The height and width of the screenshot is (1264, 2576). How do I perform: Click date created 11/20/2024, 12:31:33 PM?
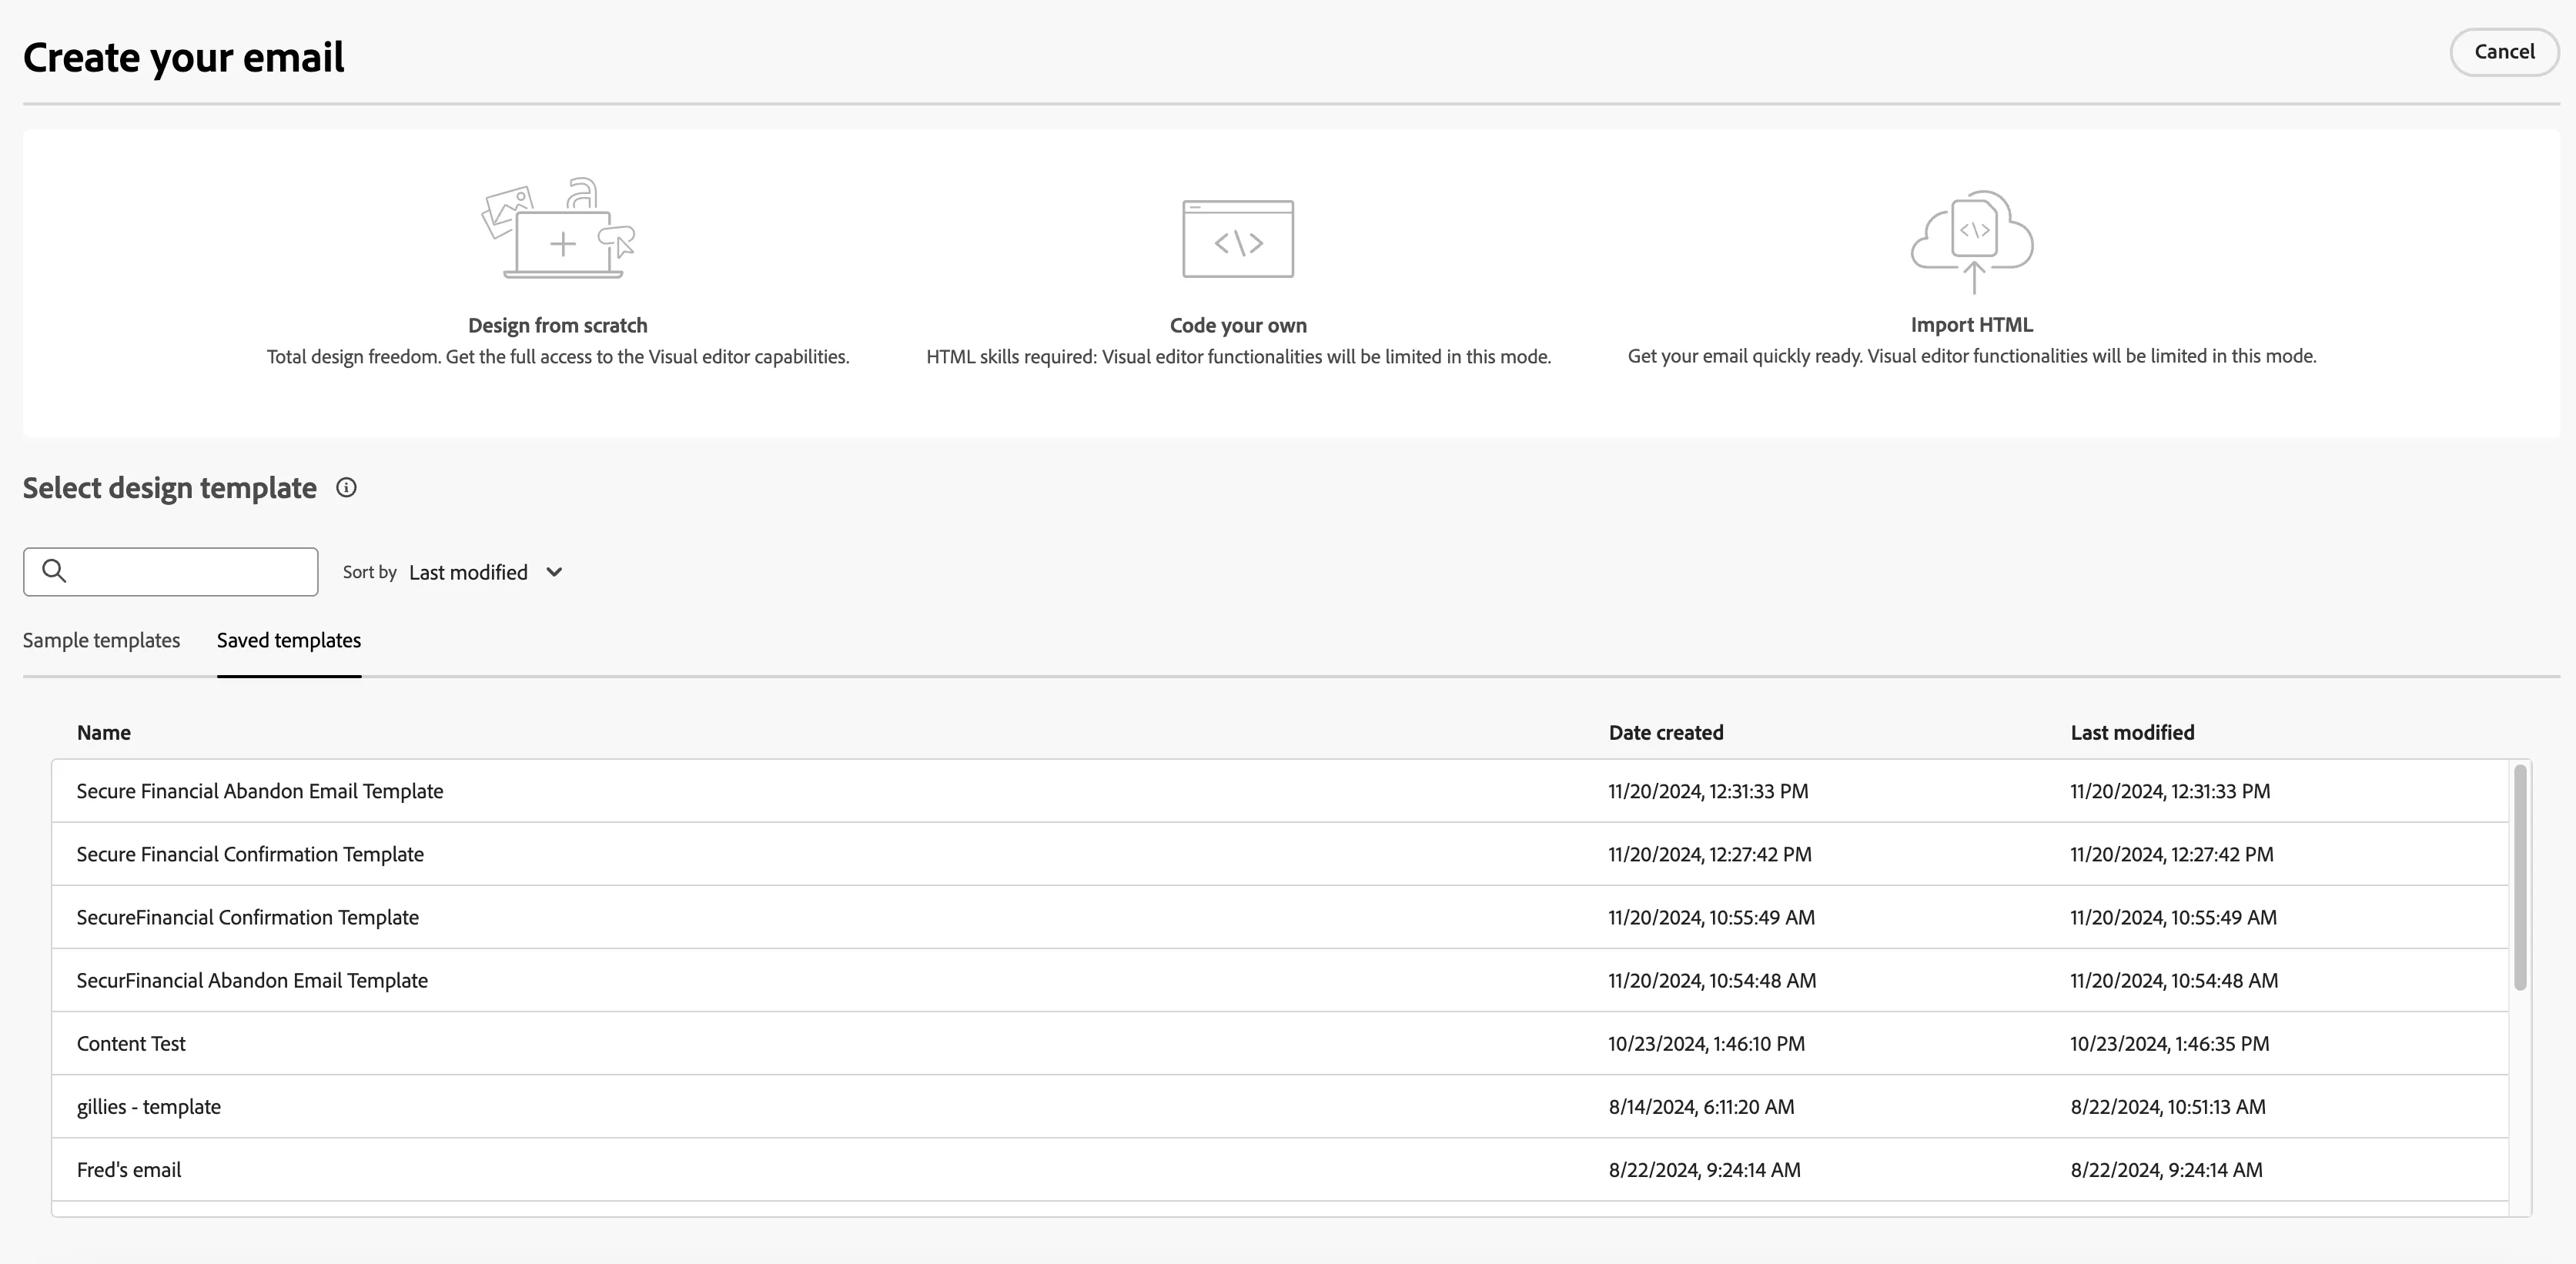[x=1708, y=791]
